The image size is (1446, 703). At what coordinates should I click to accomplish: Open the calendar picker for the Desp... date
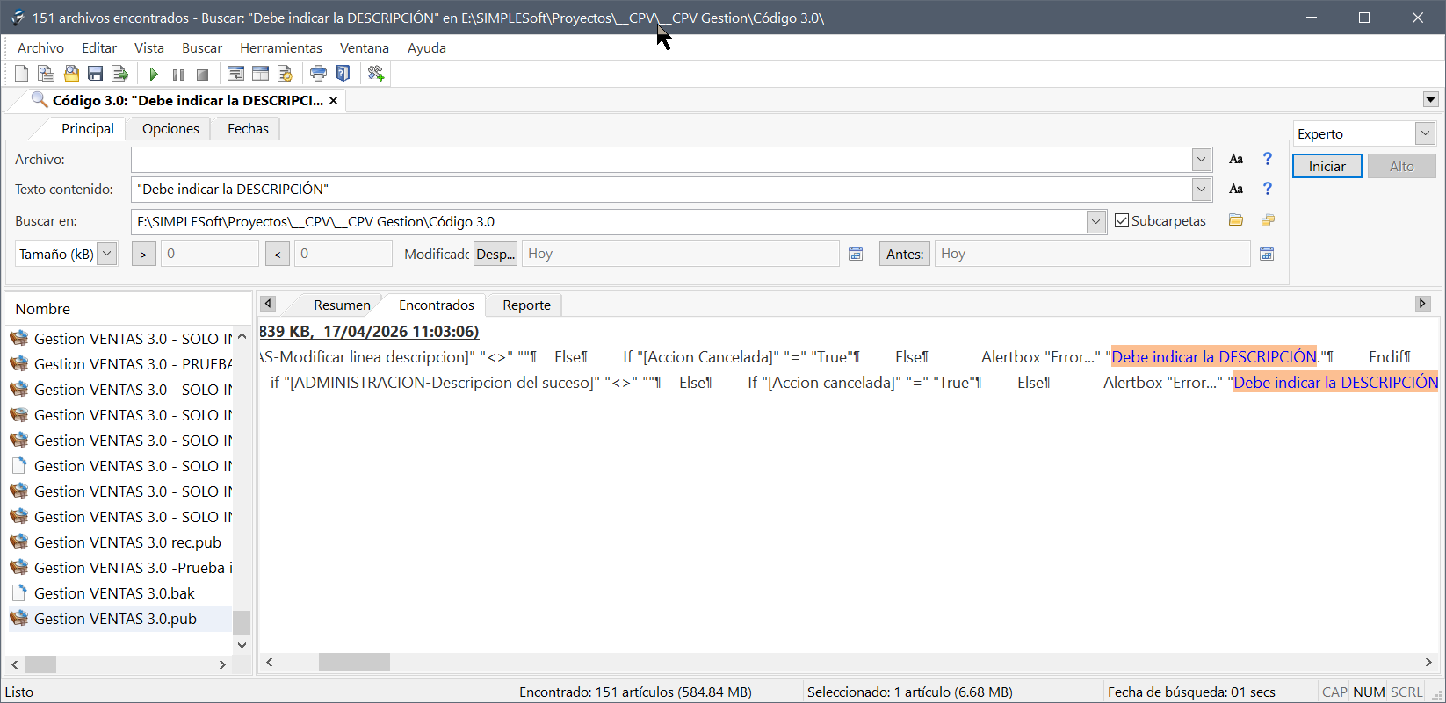click(856, 254)
